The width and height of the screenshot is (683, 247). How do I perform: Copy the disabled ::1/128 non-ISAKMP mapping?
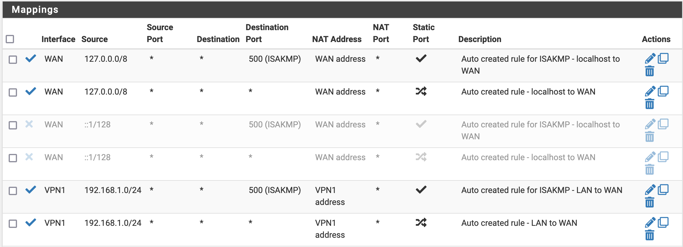663,157
